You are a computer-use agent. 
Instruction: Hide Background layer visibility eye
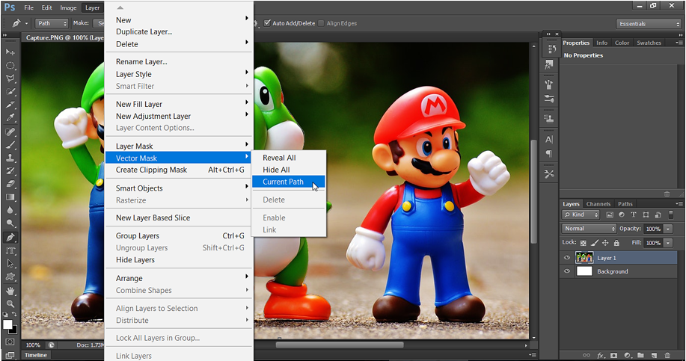tap(567, 271)
